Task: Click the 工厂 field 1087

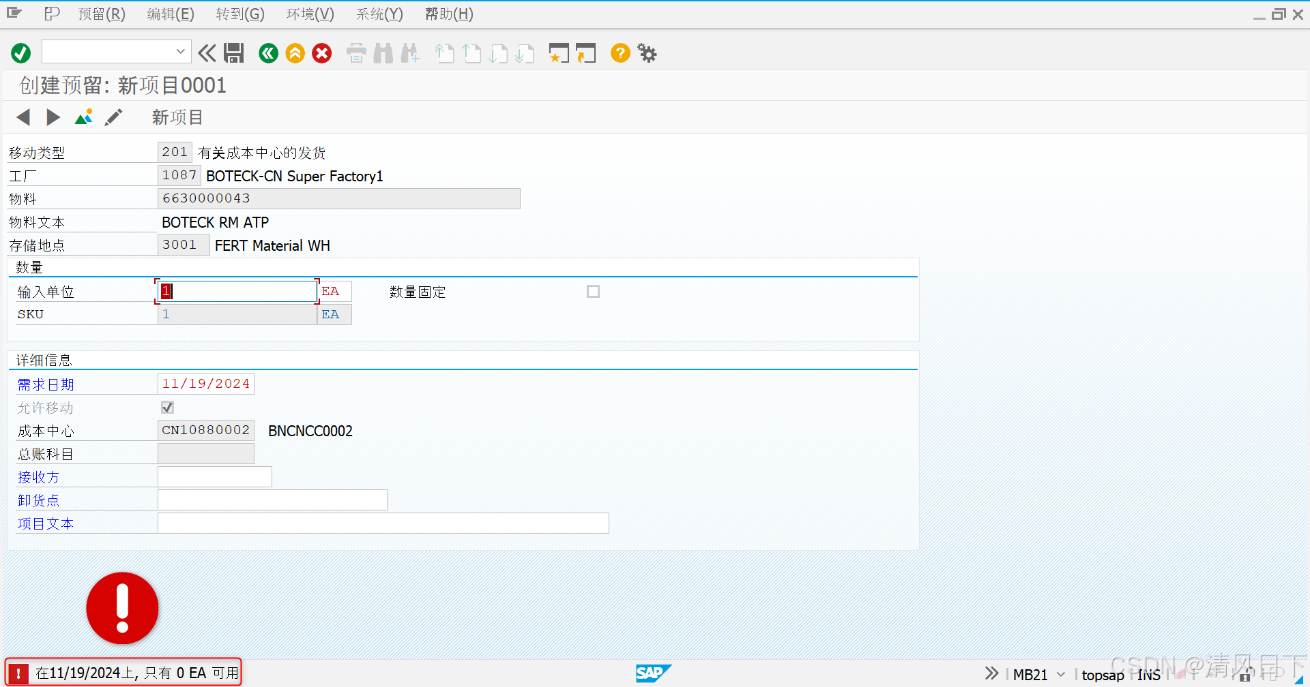Action: tap(179, 175)
